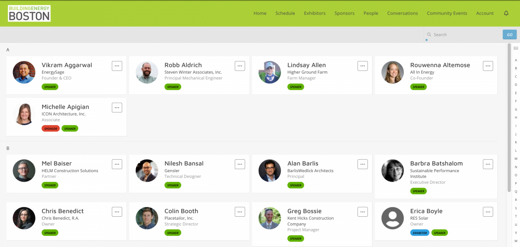Open options menu for Greg Bossie

point(363,212)
